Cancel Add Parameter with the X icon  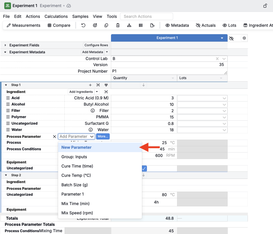coord(54,136)
